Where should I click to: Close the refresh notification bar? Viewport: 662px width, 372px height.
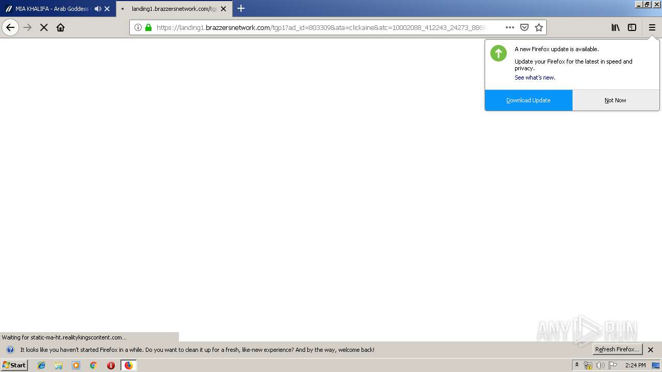click(651, 350)
